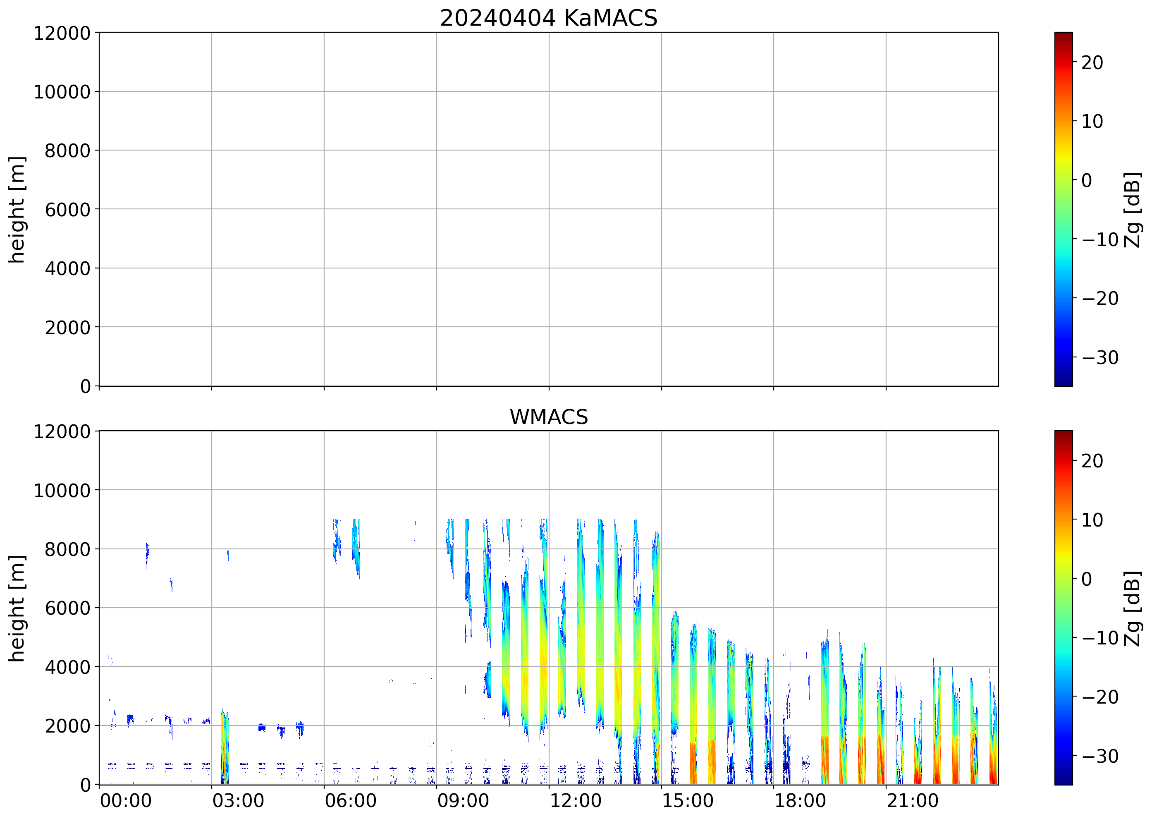Click the '20' tick on the upper colorbar

pyautogui.click(x=1092, y=62)
